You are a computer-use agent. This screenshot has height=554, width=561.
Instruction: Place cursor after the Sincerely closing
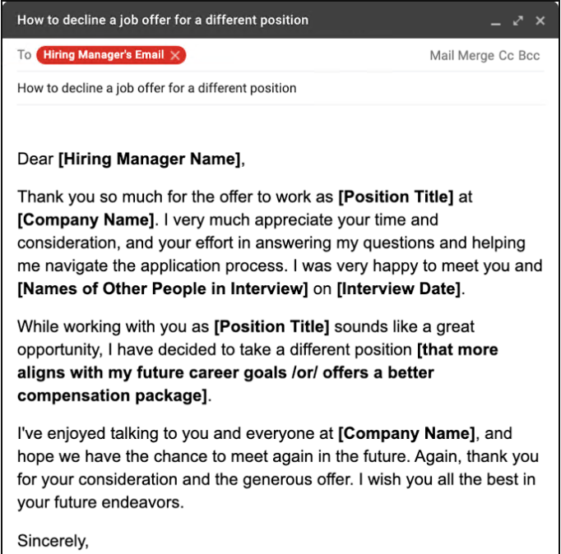(89, 541)
